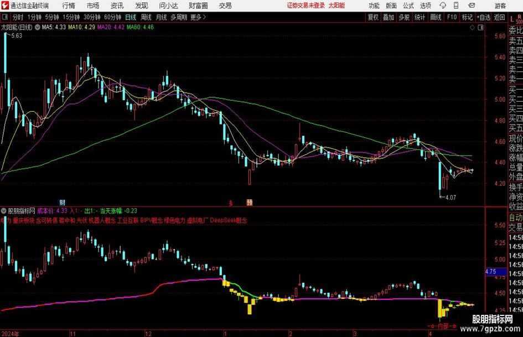Image resolution: width=523 pixels, height=337 pixels.
Task: Open the 财富圈 menu
Action: (198, 6)
